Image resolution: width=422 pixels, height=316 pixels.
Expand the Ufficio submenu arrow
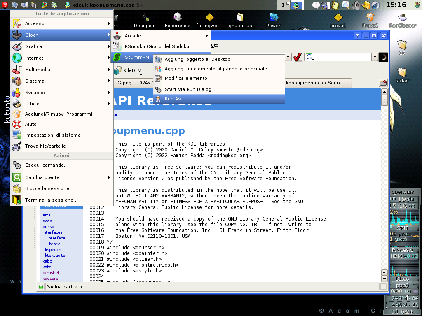[x=109, y=103]
